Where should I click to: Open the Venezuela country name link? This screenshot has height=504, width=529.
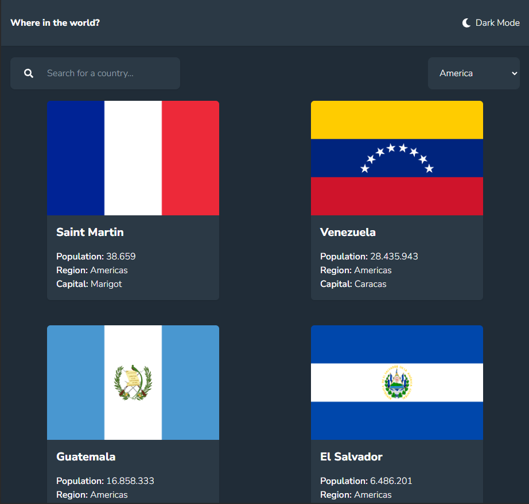tap(348, 232)
